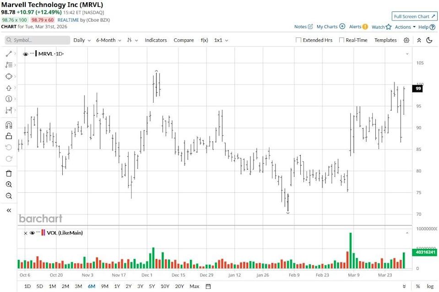The width and height of the screenshot is (439, 292).
Task: Switch to dark mode with the moon icon
Action: [428, 40]
